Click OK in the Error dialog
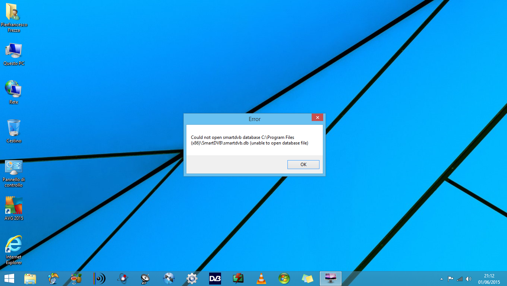The width and height of the screenshot is (507, 286). point(303,164)
